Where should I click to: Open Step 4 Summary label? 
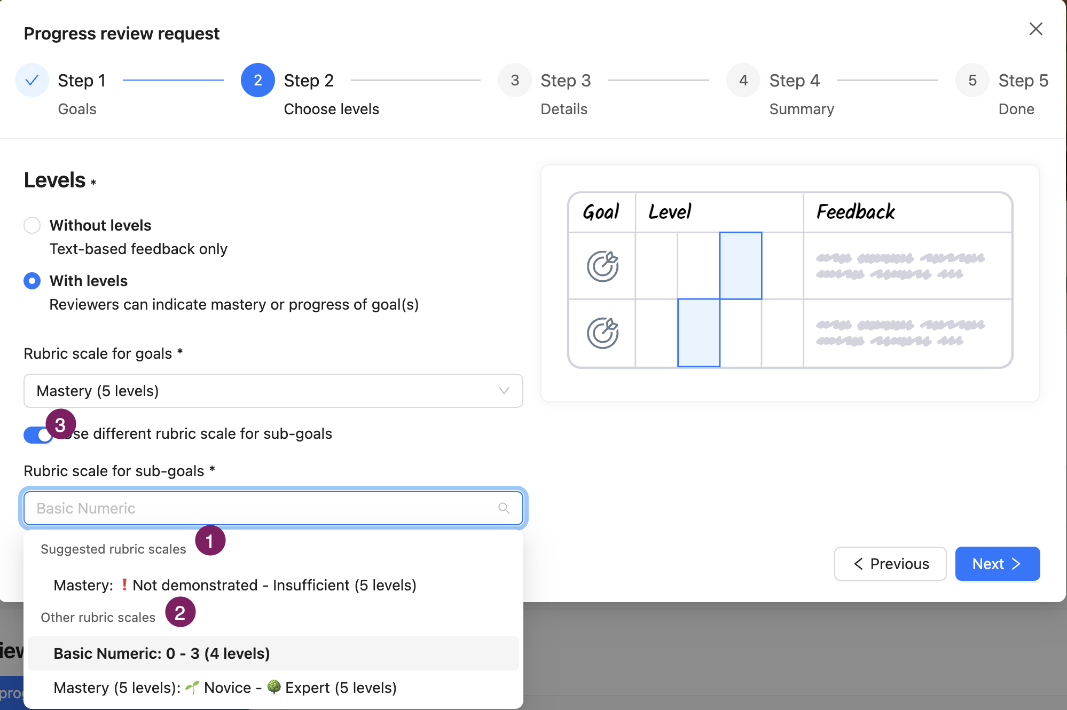tap(802, 109)
